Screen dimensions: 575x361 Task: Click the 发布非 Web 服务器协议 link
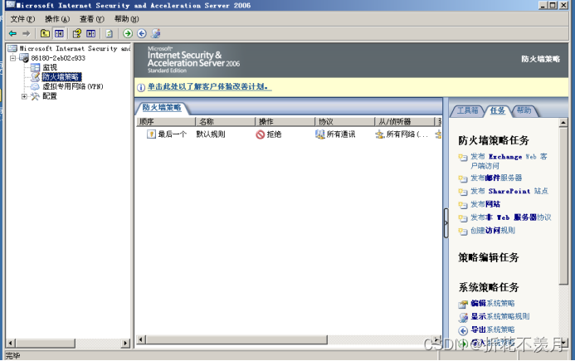(511, 217)
